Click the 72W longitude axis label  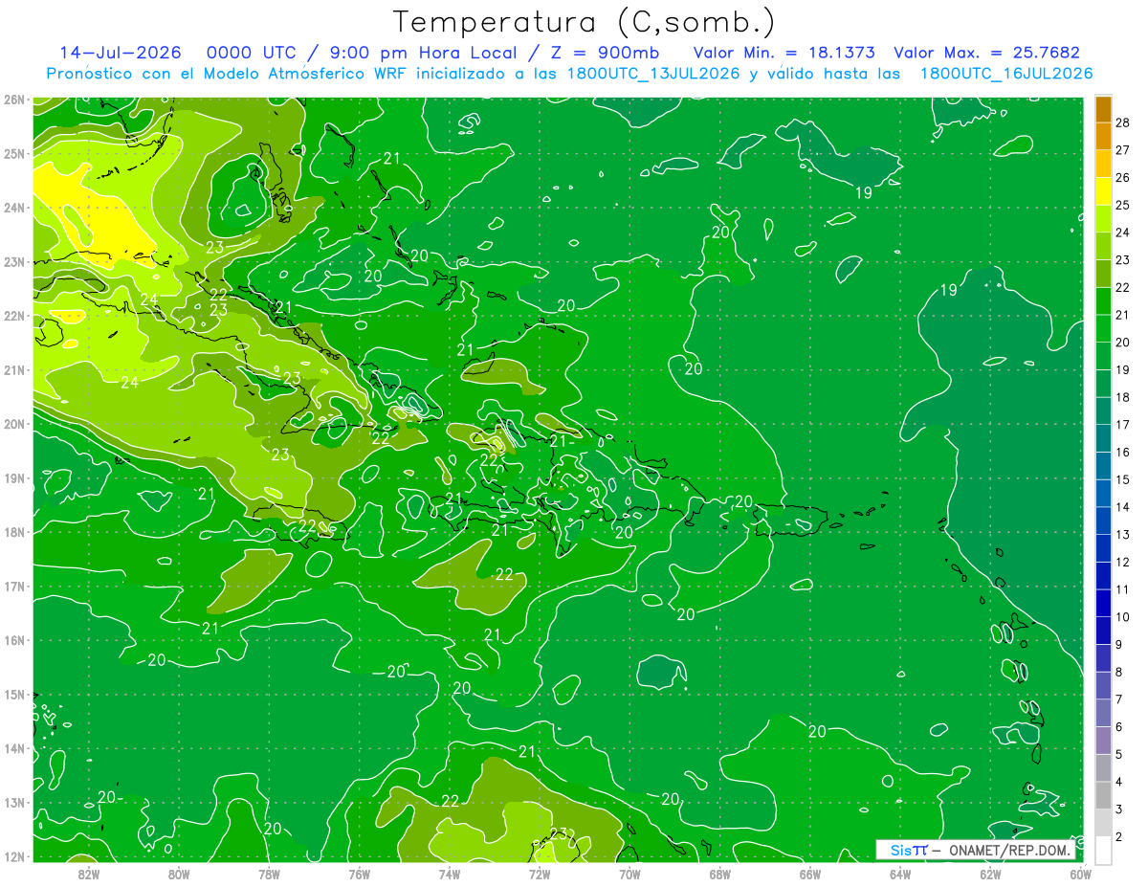540,874
